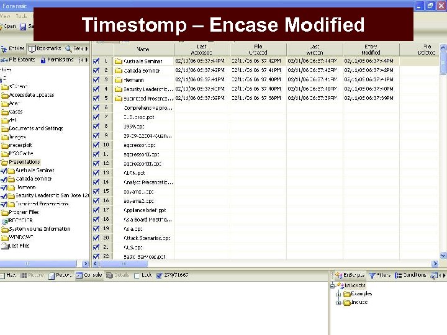Open the Hex view tab
This screenshot has height=335, width=447.
pyautogui.click(x=8, y=275)
